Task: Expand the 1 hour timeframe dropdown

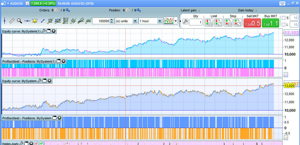Action: click(x=160, y=21)
